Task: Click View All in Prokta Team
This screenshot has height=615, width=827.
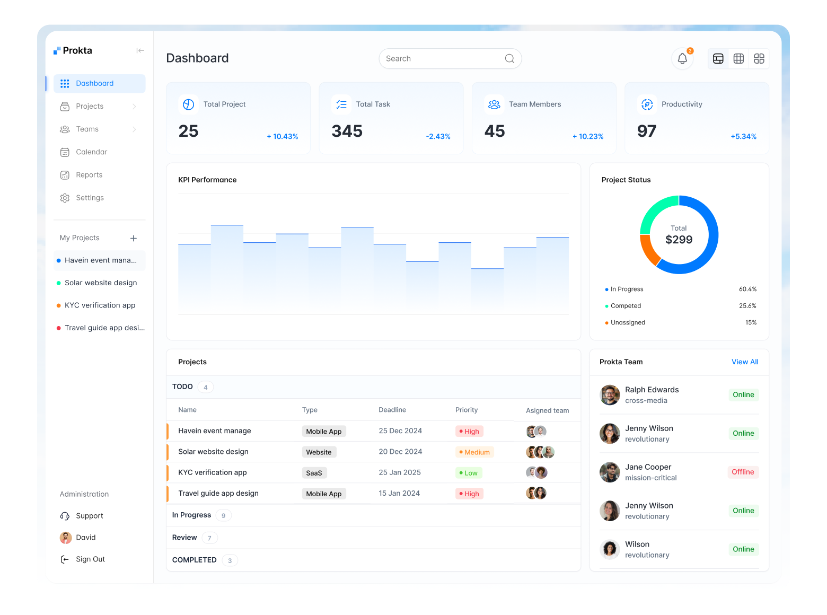Action: click(745, 362)
